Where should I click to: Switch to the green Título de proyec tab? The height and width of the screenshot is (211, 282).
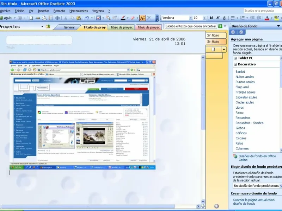click(x=121, y=27)
